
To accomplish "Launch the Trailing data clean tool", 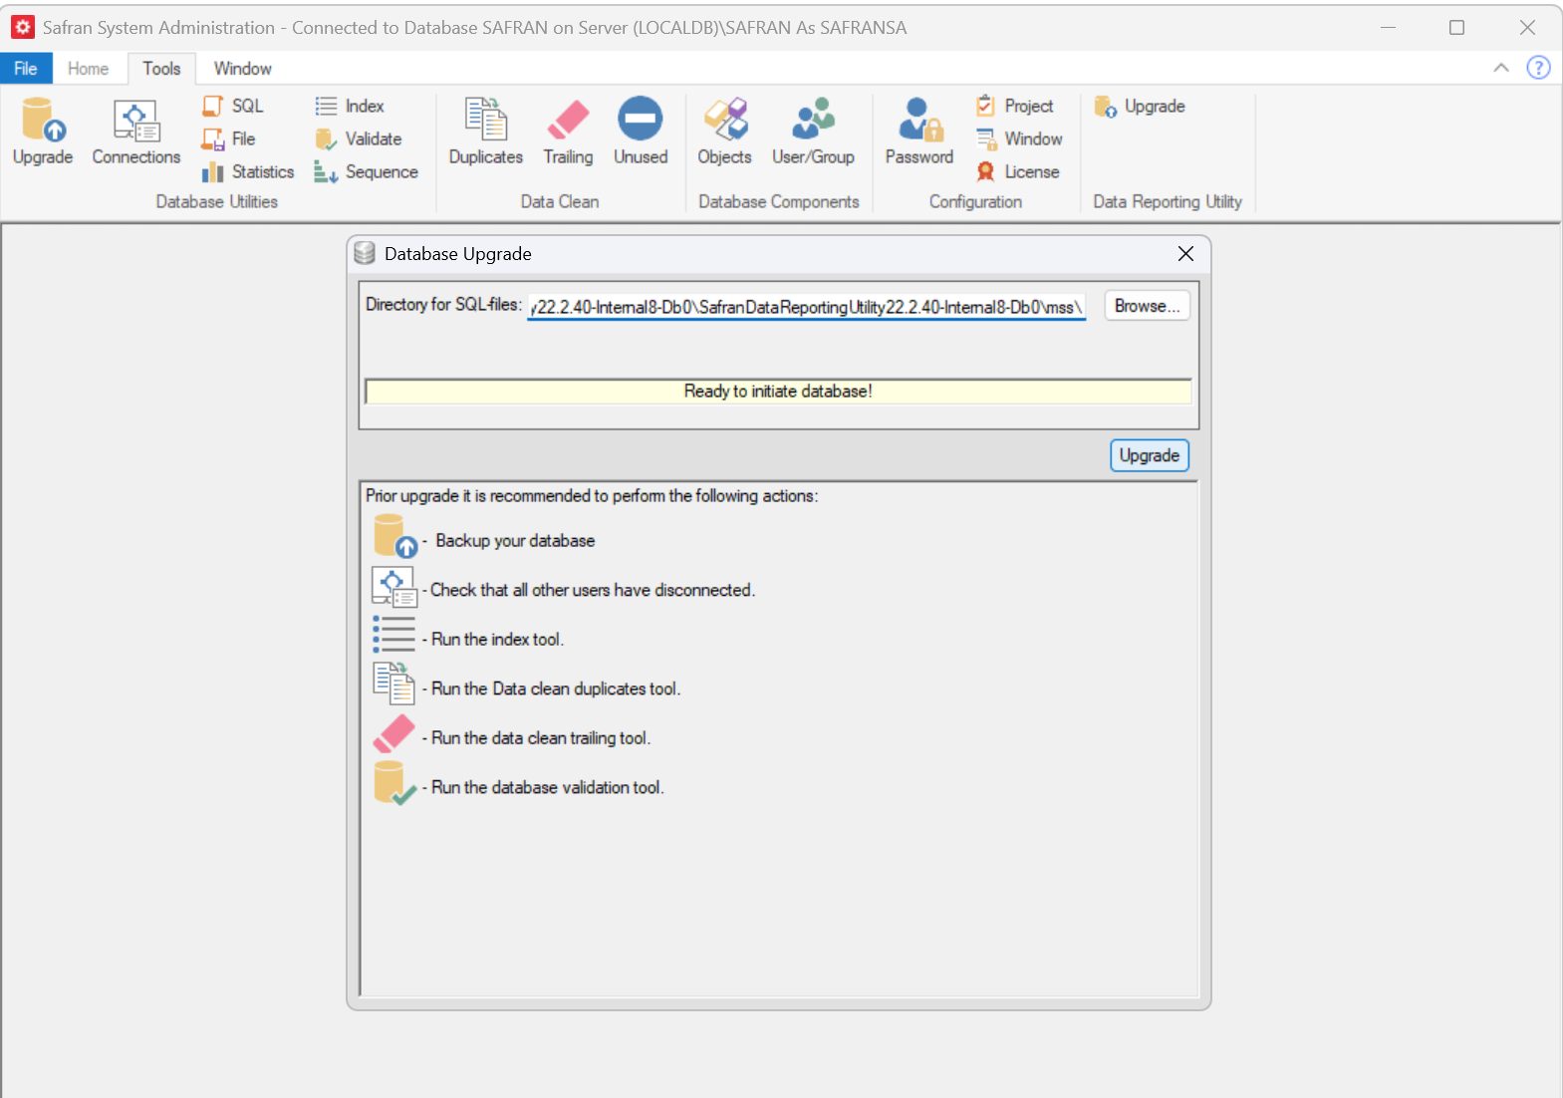I will click(x=568, y=132).
